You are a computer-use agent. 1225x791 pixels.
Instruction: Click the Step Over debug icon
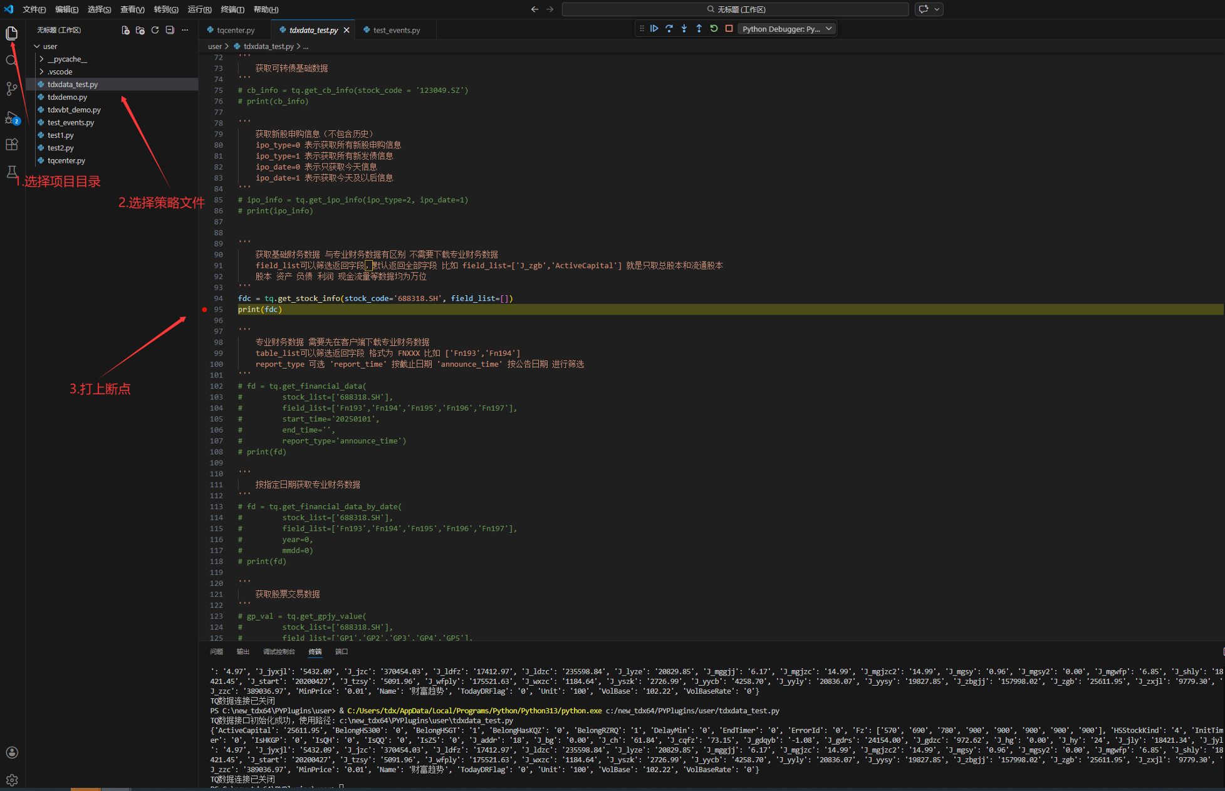pyautogui.click(x=669, y=29)
